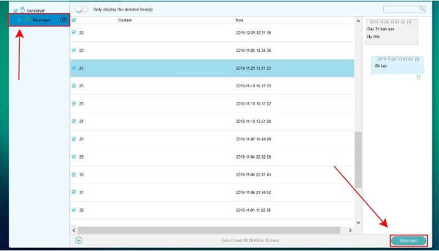Click inside the search input field

click(400, 9)
